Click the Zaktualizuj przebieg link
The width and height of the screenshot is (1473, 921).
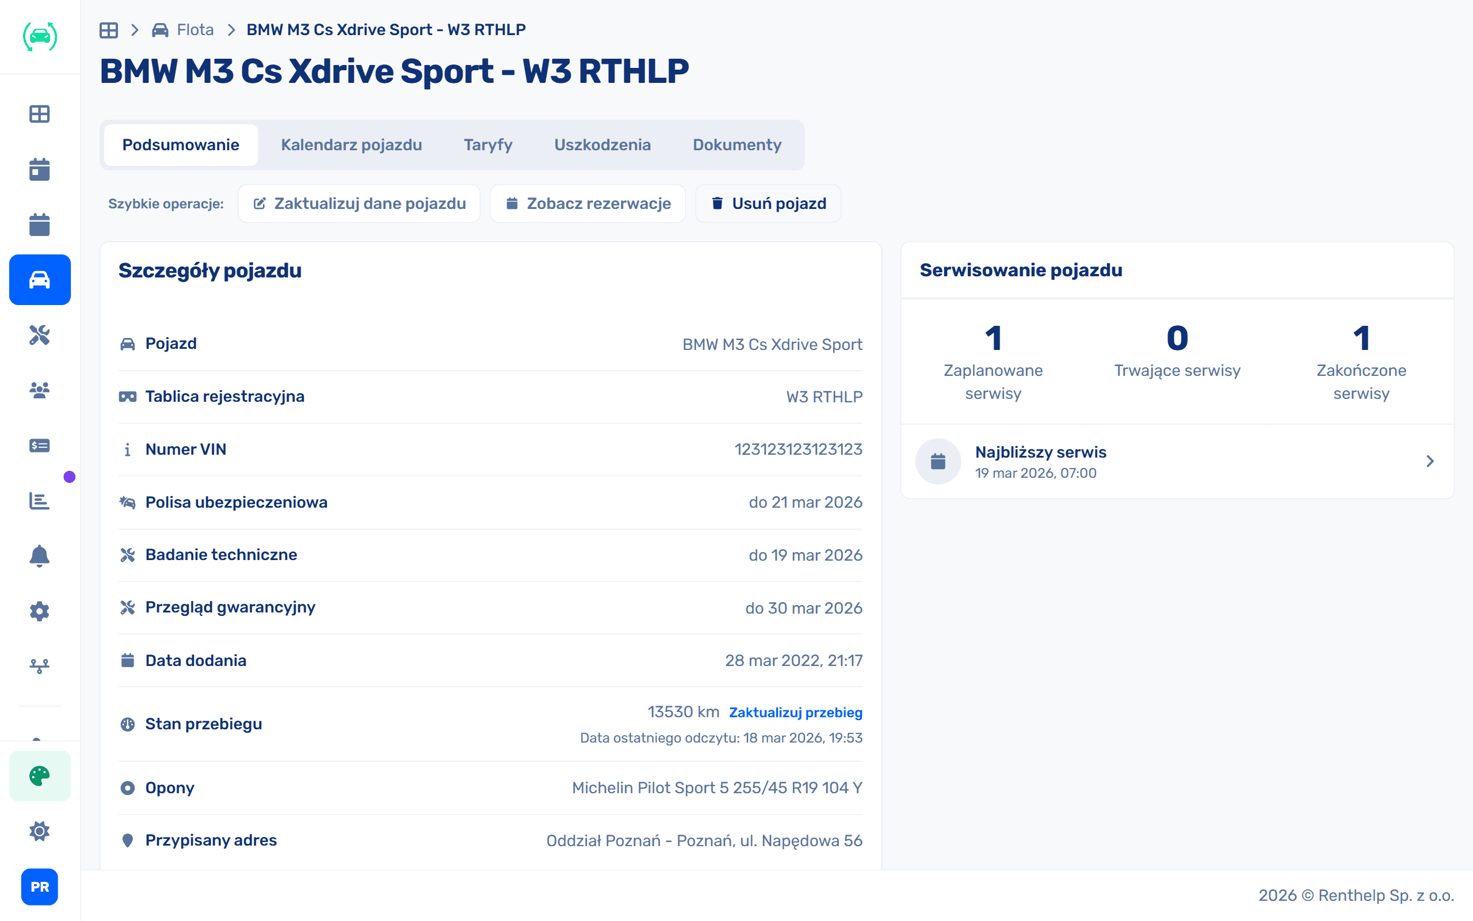(x=796, y=713)
